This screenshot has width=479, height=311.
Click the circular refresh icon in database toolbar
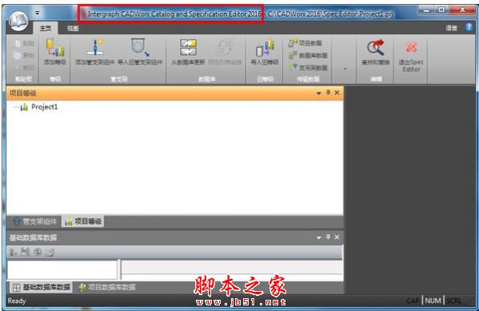point(38,252)
